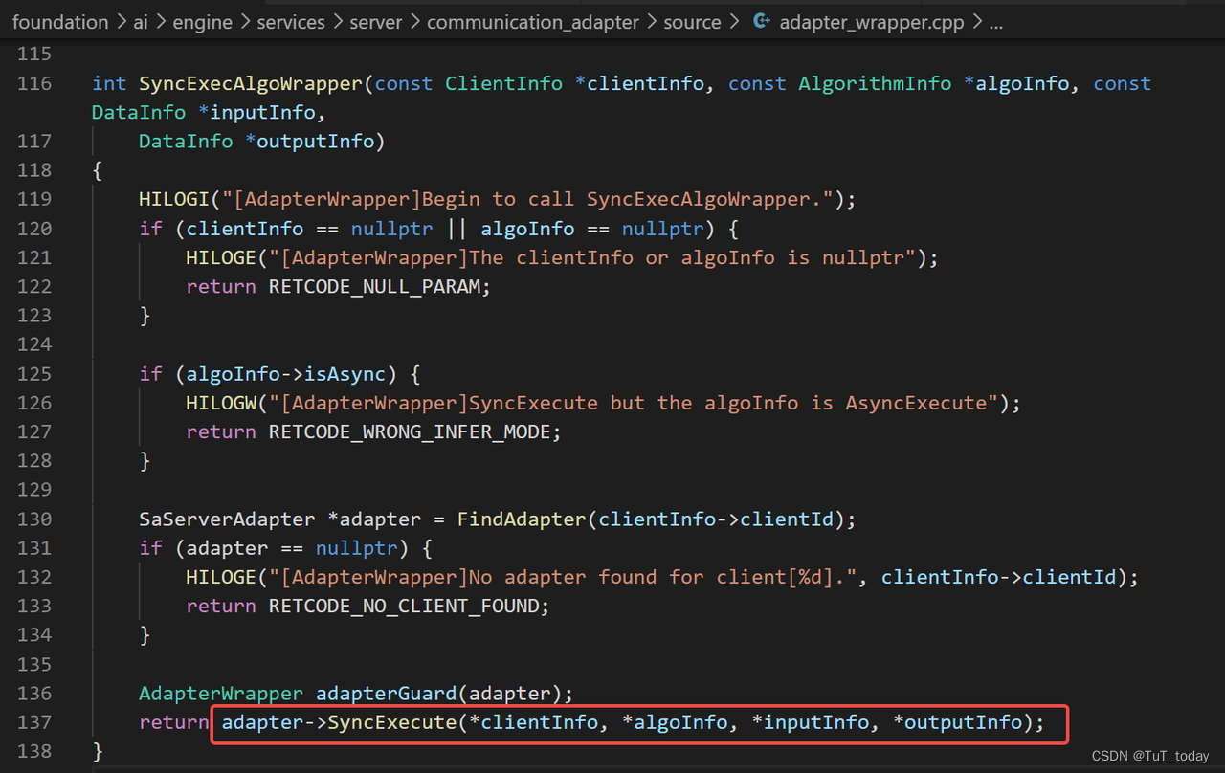This screenshot has width=1225, height=773.
Task: Open the server breadcrumb folder
Action: click(x=376, y=22)
